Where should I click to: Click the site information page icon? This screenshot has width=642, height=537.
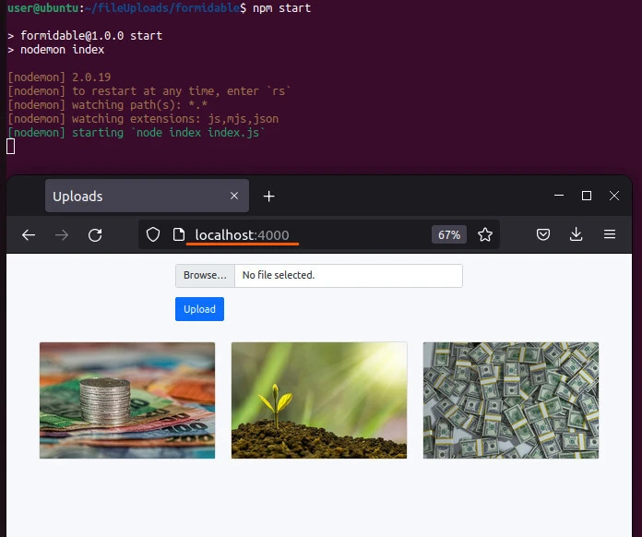pyautogui.click(x=179, y=235)
